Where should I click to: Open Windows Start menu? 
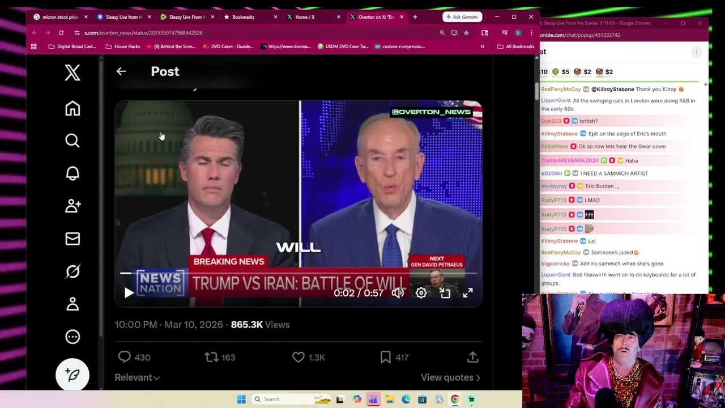(x=241, y=399)
